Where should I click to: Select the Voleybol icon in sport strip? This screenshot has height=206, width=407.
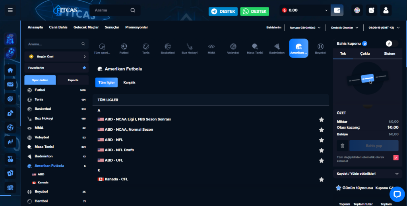[x=233, y=48]
